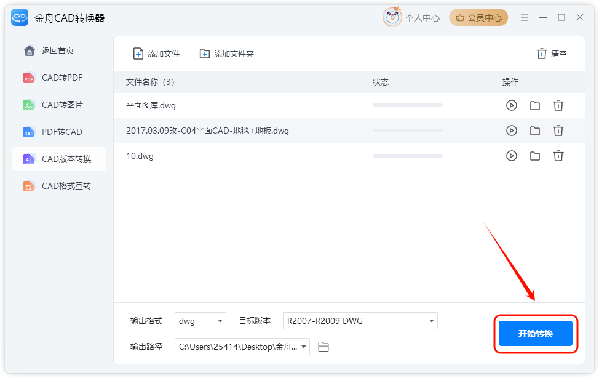Click the 开始转换 button
This screenshot has height=378, width=599.
pyautogui.click(x=536, y=334)
